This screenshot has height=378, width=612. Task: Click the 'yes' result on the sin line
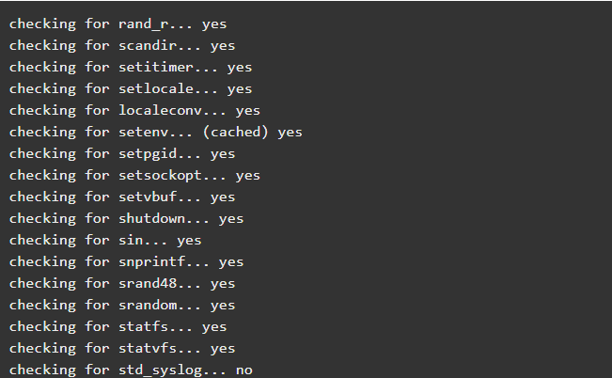click(189, 241)
